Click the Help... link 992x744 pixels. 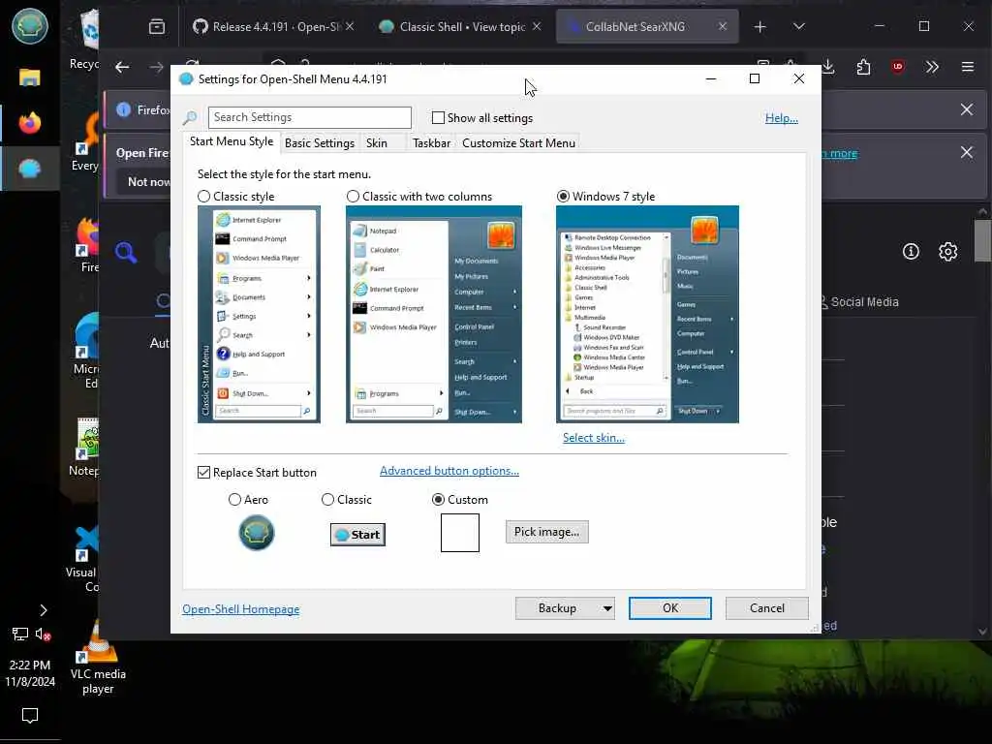782,118
